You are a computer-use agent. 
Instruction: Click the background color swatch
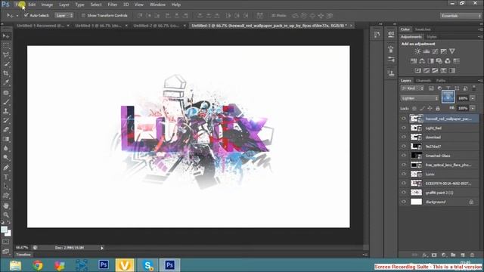[x=8, y=233]
